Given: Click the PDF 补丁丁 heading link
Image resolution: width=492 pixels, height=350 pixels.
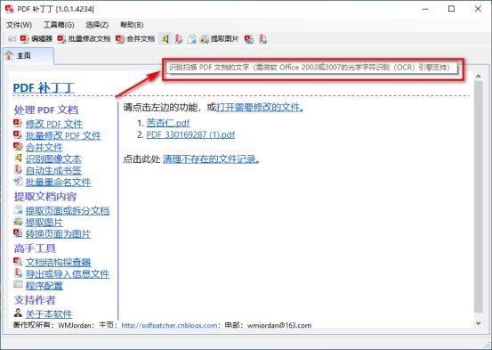Looking at the screenshot, I should point(44,87).
